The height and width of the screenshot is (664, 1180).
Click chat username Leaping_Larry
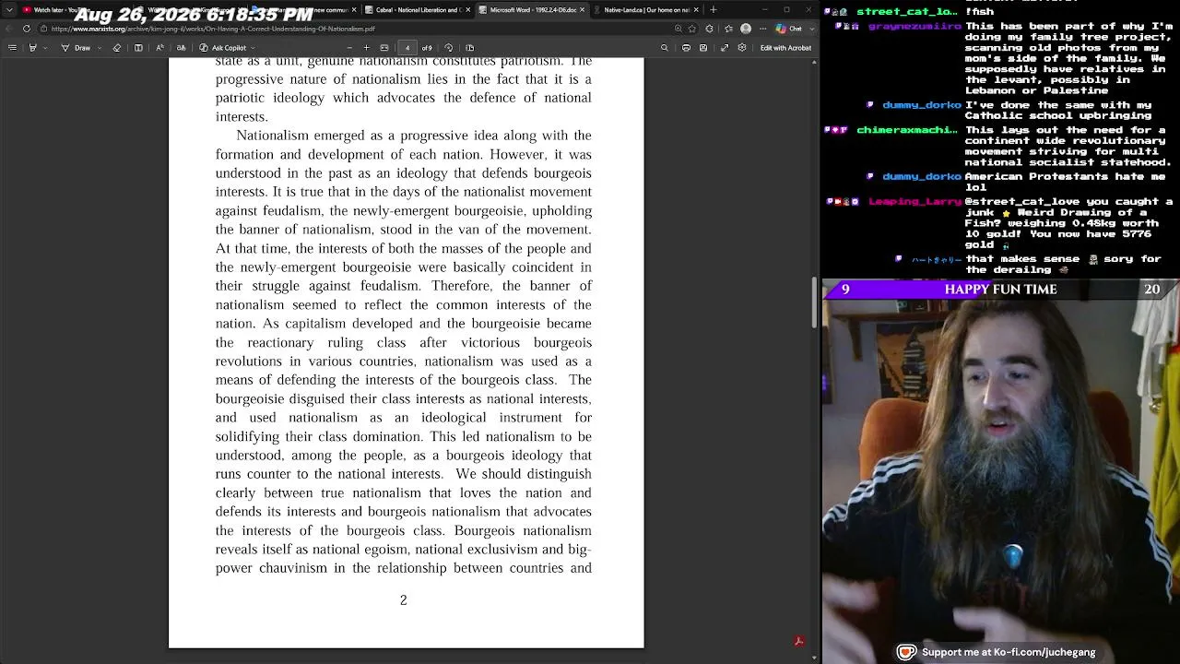point(915,201)
